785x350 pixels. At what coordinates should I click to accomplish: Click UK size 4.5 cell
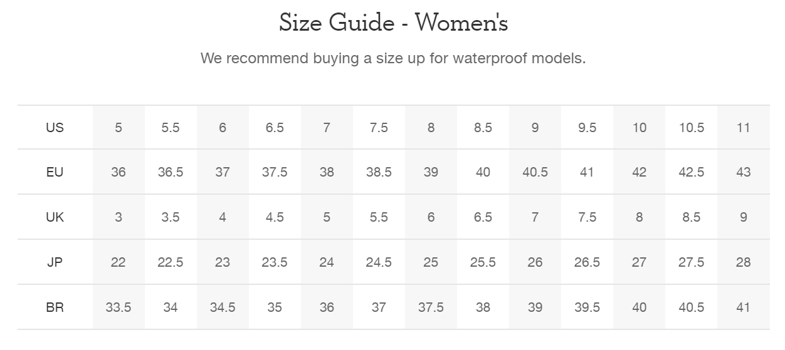pyautogui.click(x=275, y=217)
